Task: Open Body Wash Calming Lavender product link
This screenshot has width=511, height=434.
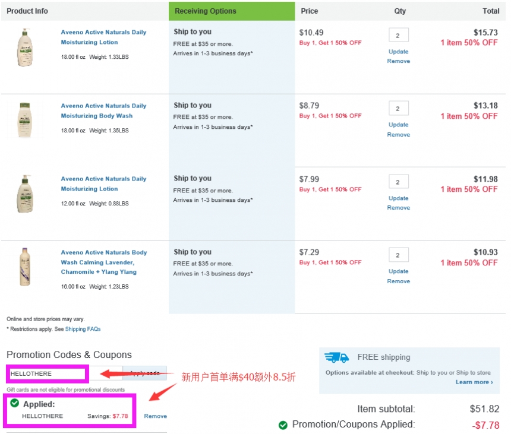Action: 103,262
